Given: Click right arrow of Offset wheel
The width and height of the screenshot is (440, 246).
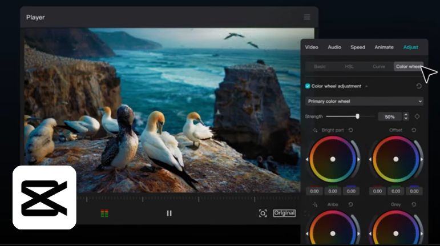Looking at the screenshot, I should [x=422, y=159].
